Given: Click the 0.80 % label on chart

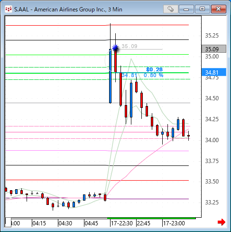Looking at the screenshot, I should [x=153, y=75].
